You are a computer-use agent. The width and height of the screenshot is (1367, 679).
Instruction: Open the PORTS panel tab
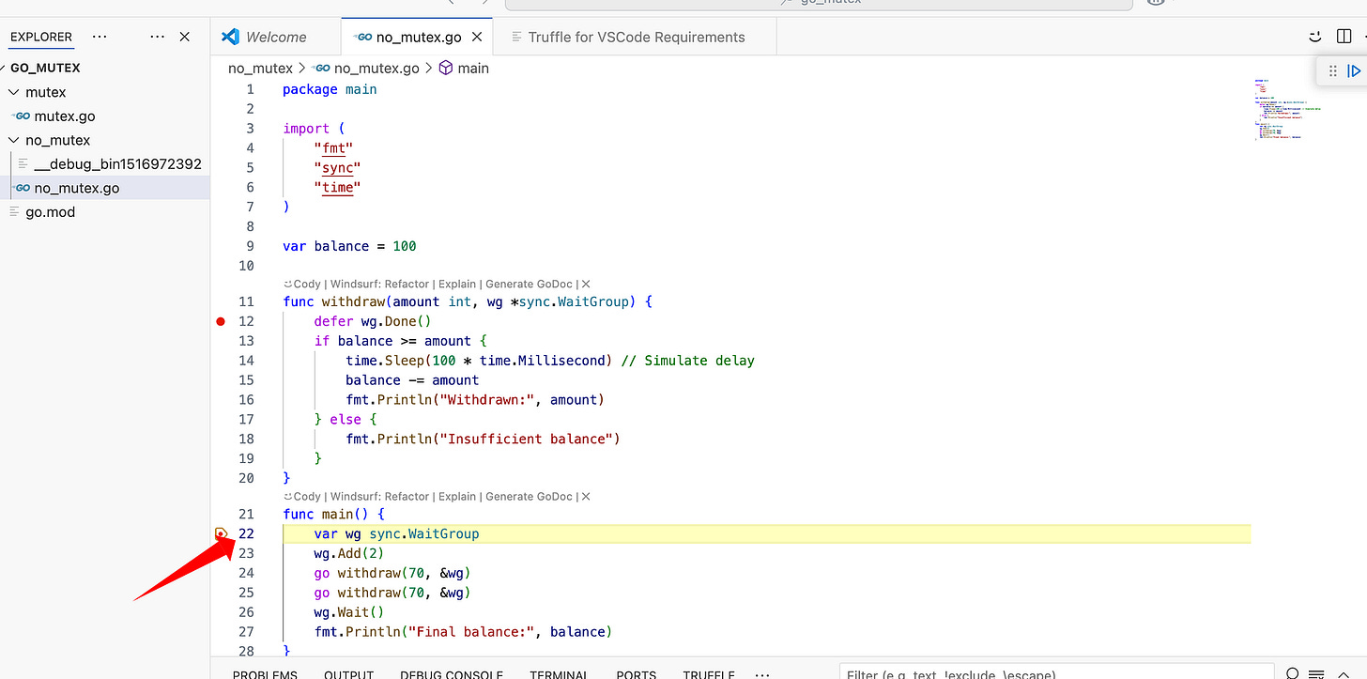[636, 674]
